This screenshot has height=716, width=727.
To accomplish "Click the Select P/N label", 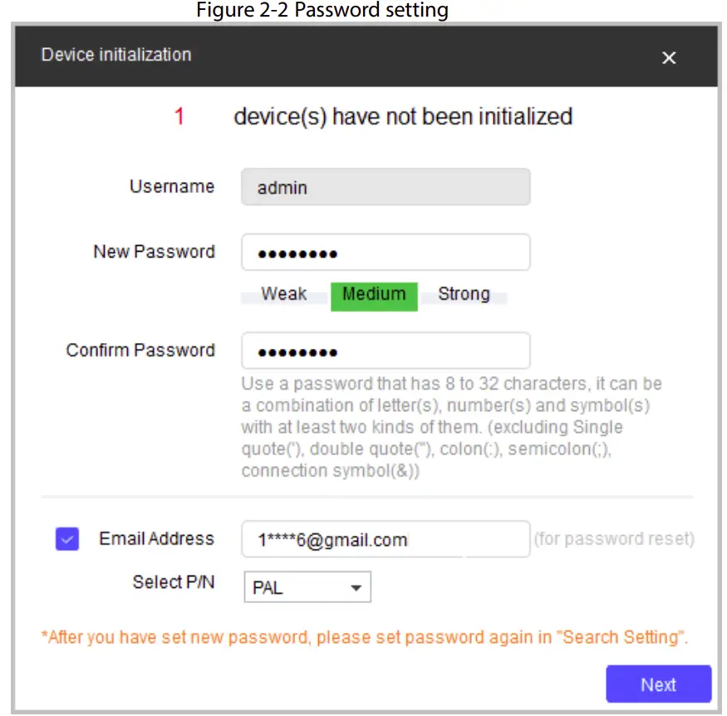I will 173,582.
